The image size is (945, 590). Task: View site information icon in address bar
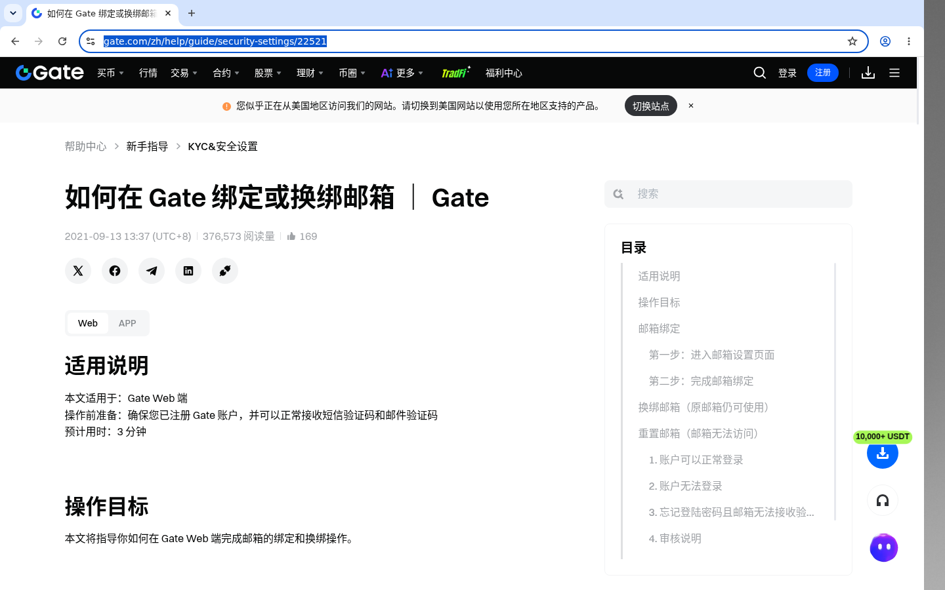click(x=91, y=41)
